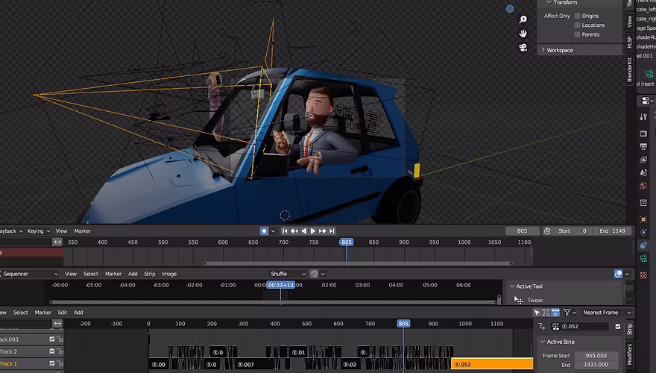Open the timeline View menu
The width and height of the screenshot is (656, 373).
[x=61, y=231]
